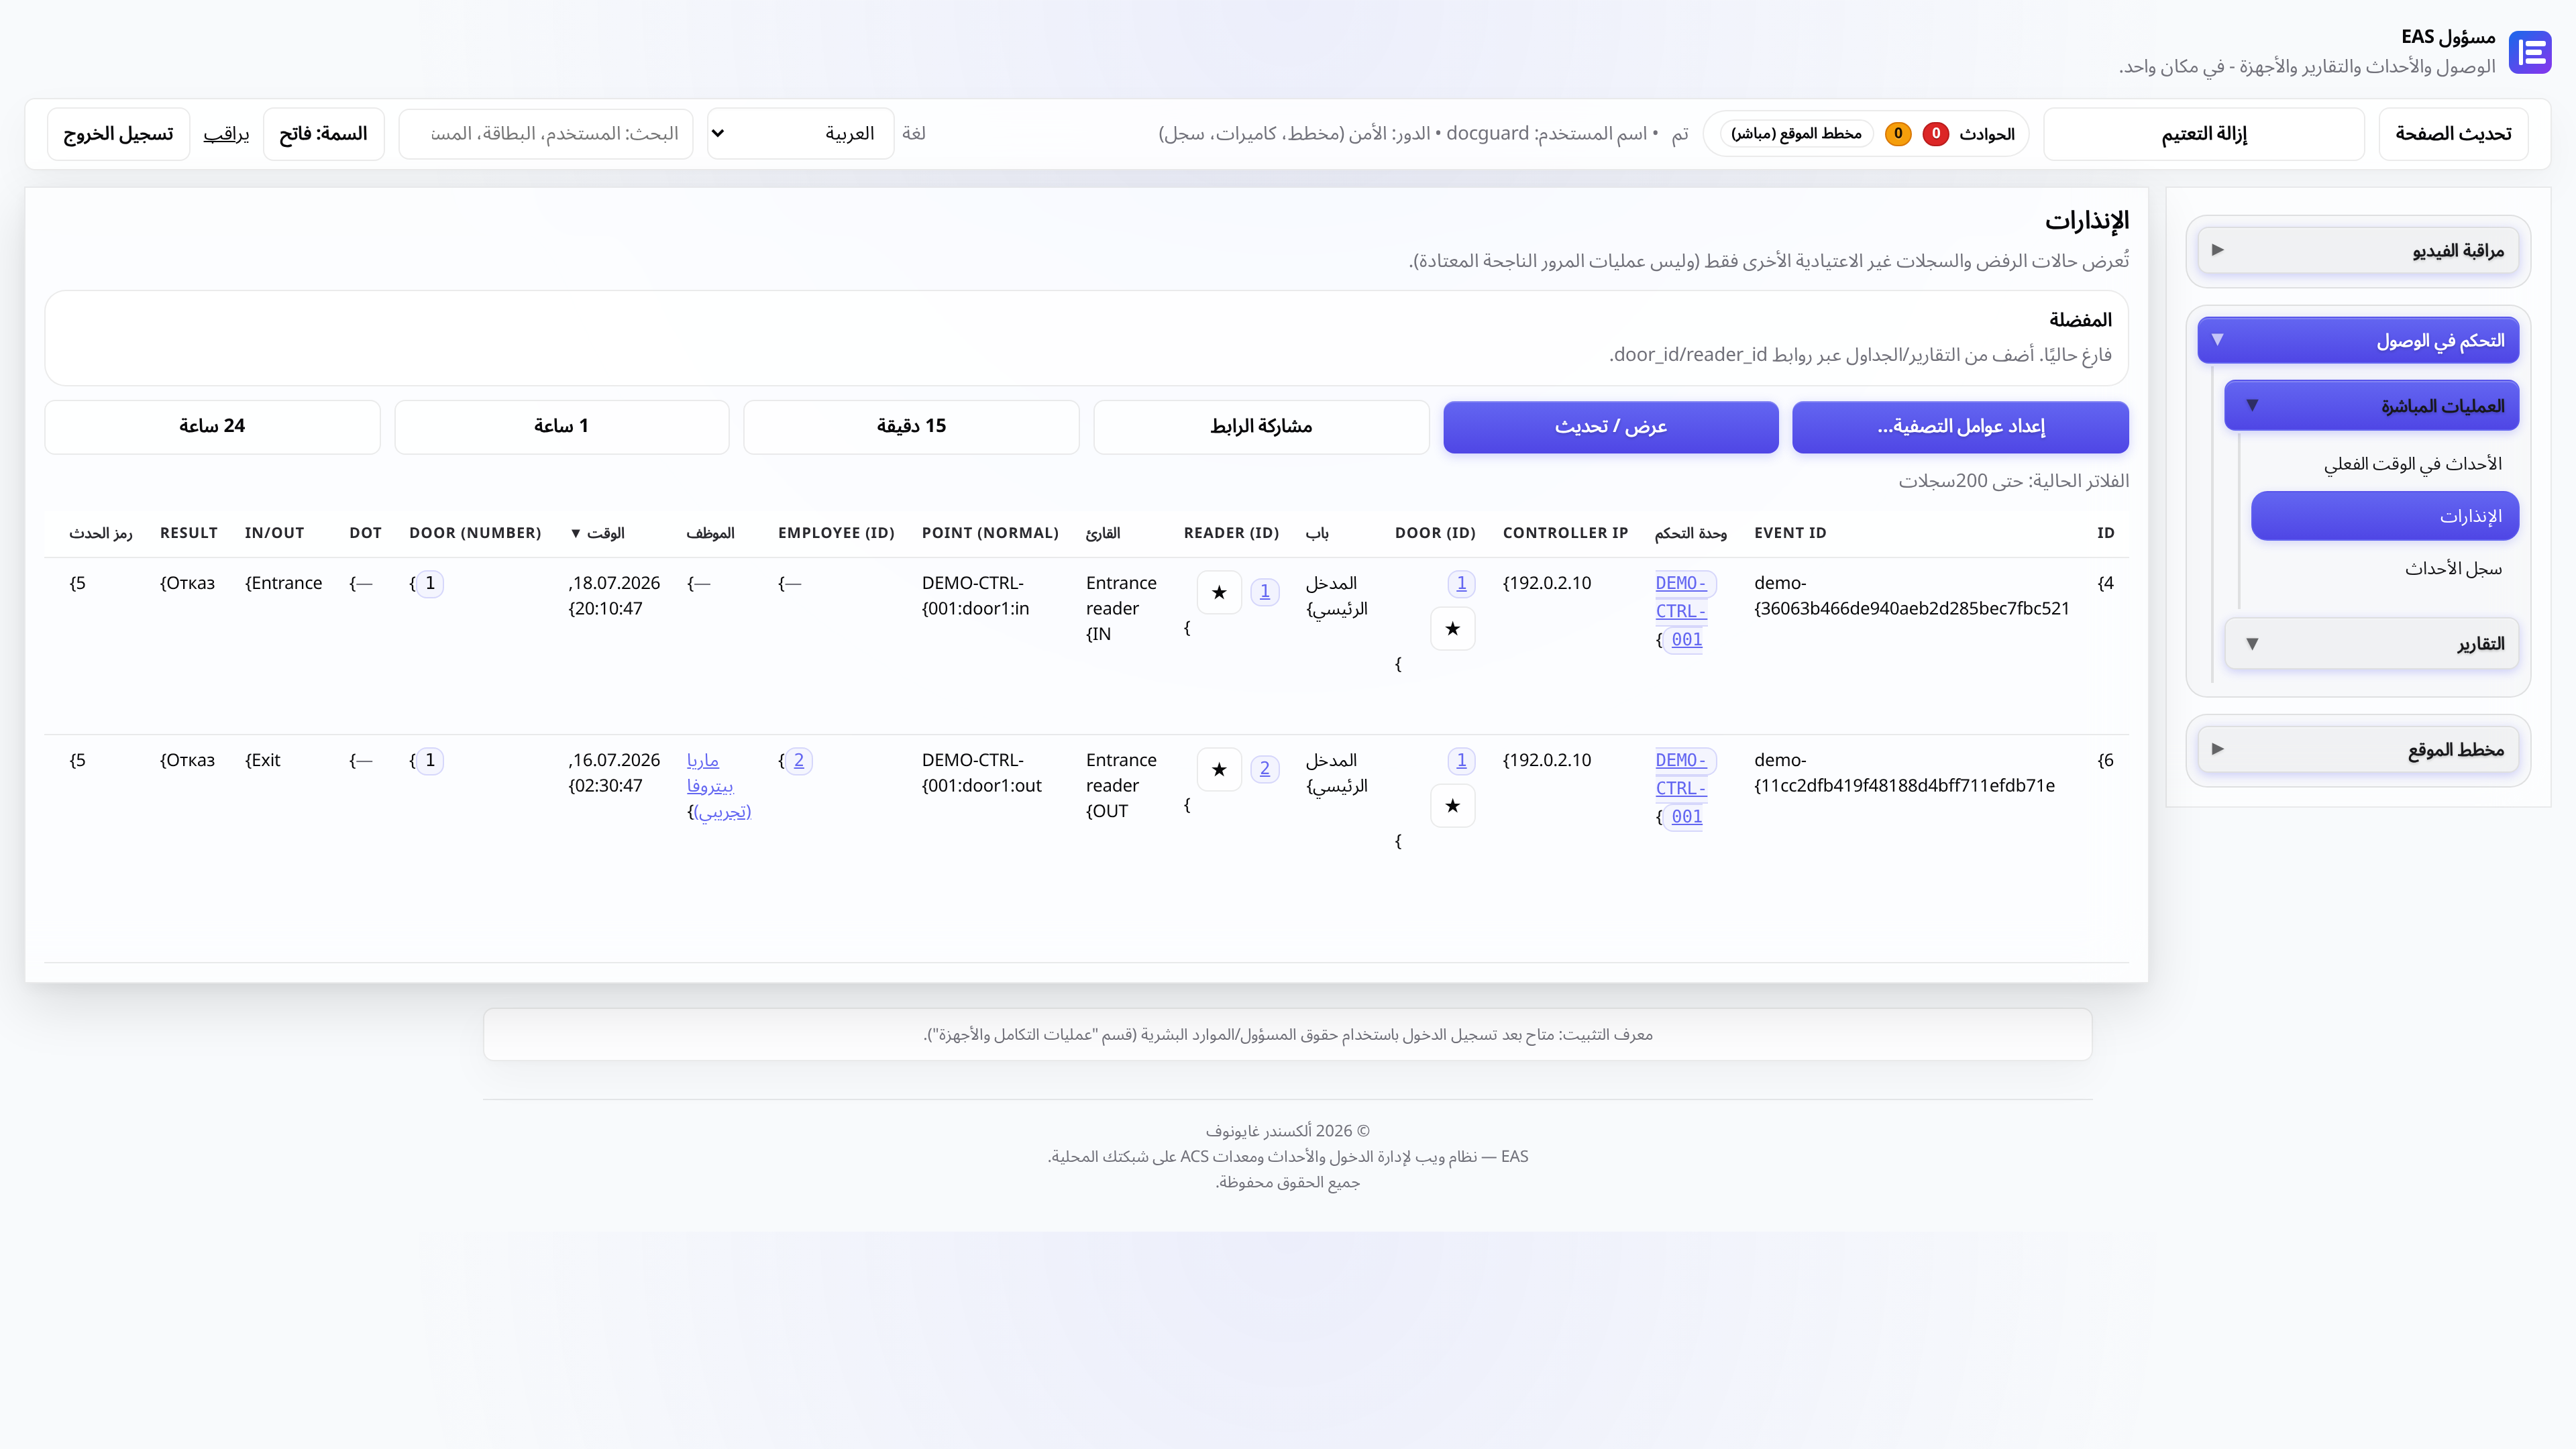Screen dimensions: 2576x1449
Task: Focus the search field for user or card
Action: click(546, 133)
